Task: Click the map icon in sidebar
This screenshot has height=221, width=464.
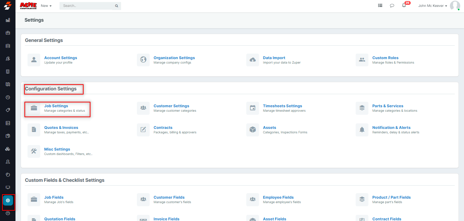Action: pos(8,84)
